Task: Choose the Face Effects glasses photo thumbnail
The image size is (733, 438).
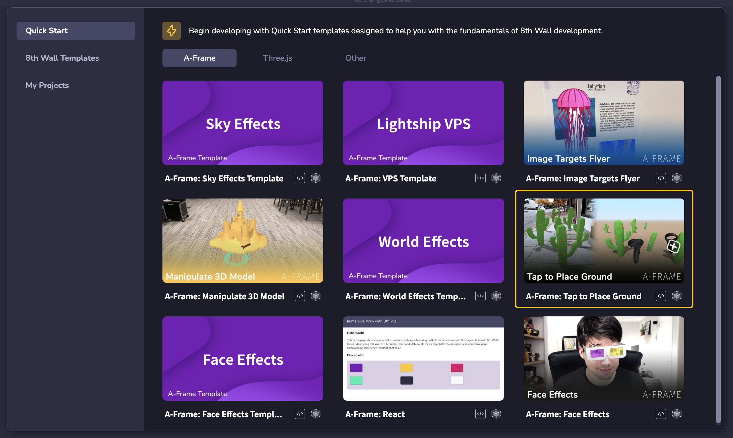Action: tap(604, 358)
